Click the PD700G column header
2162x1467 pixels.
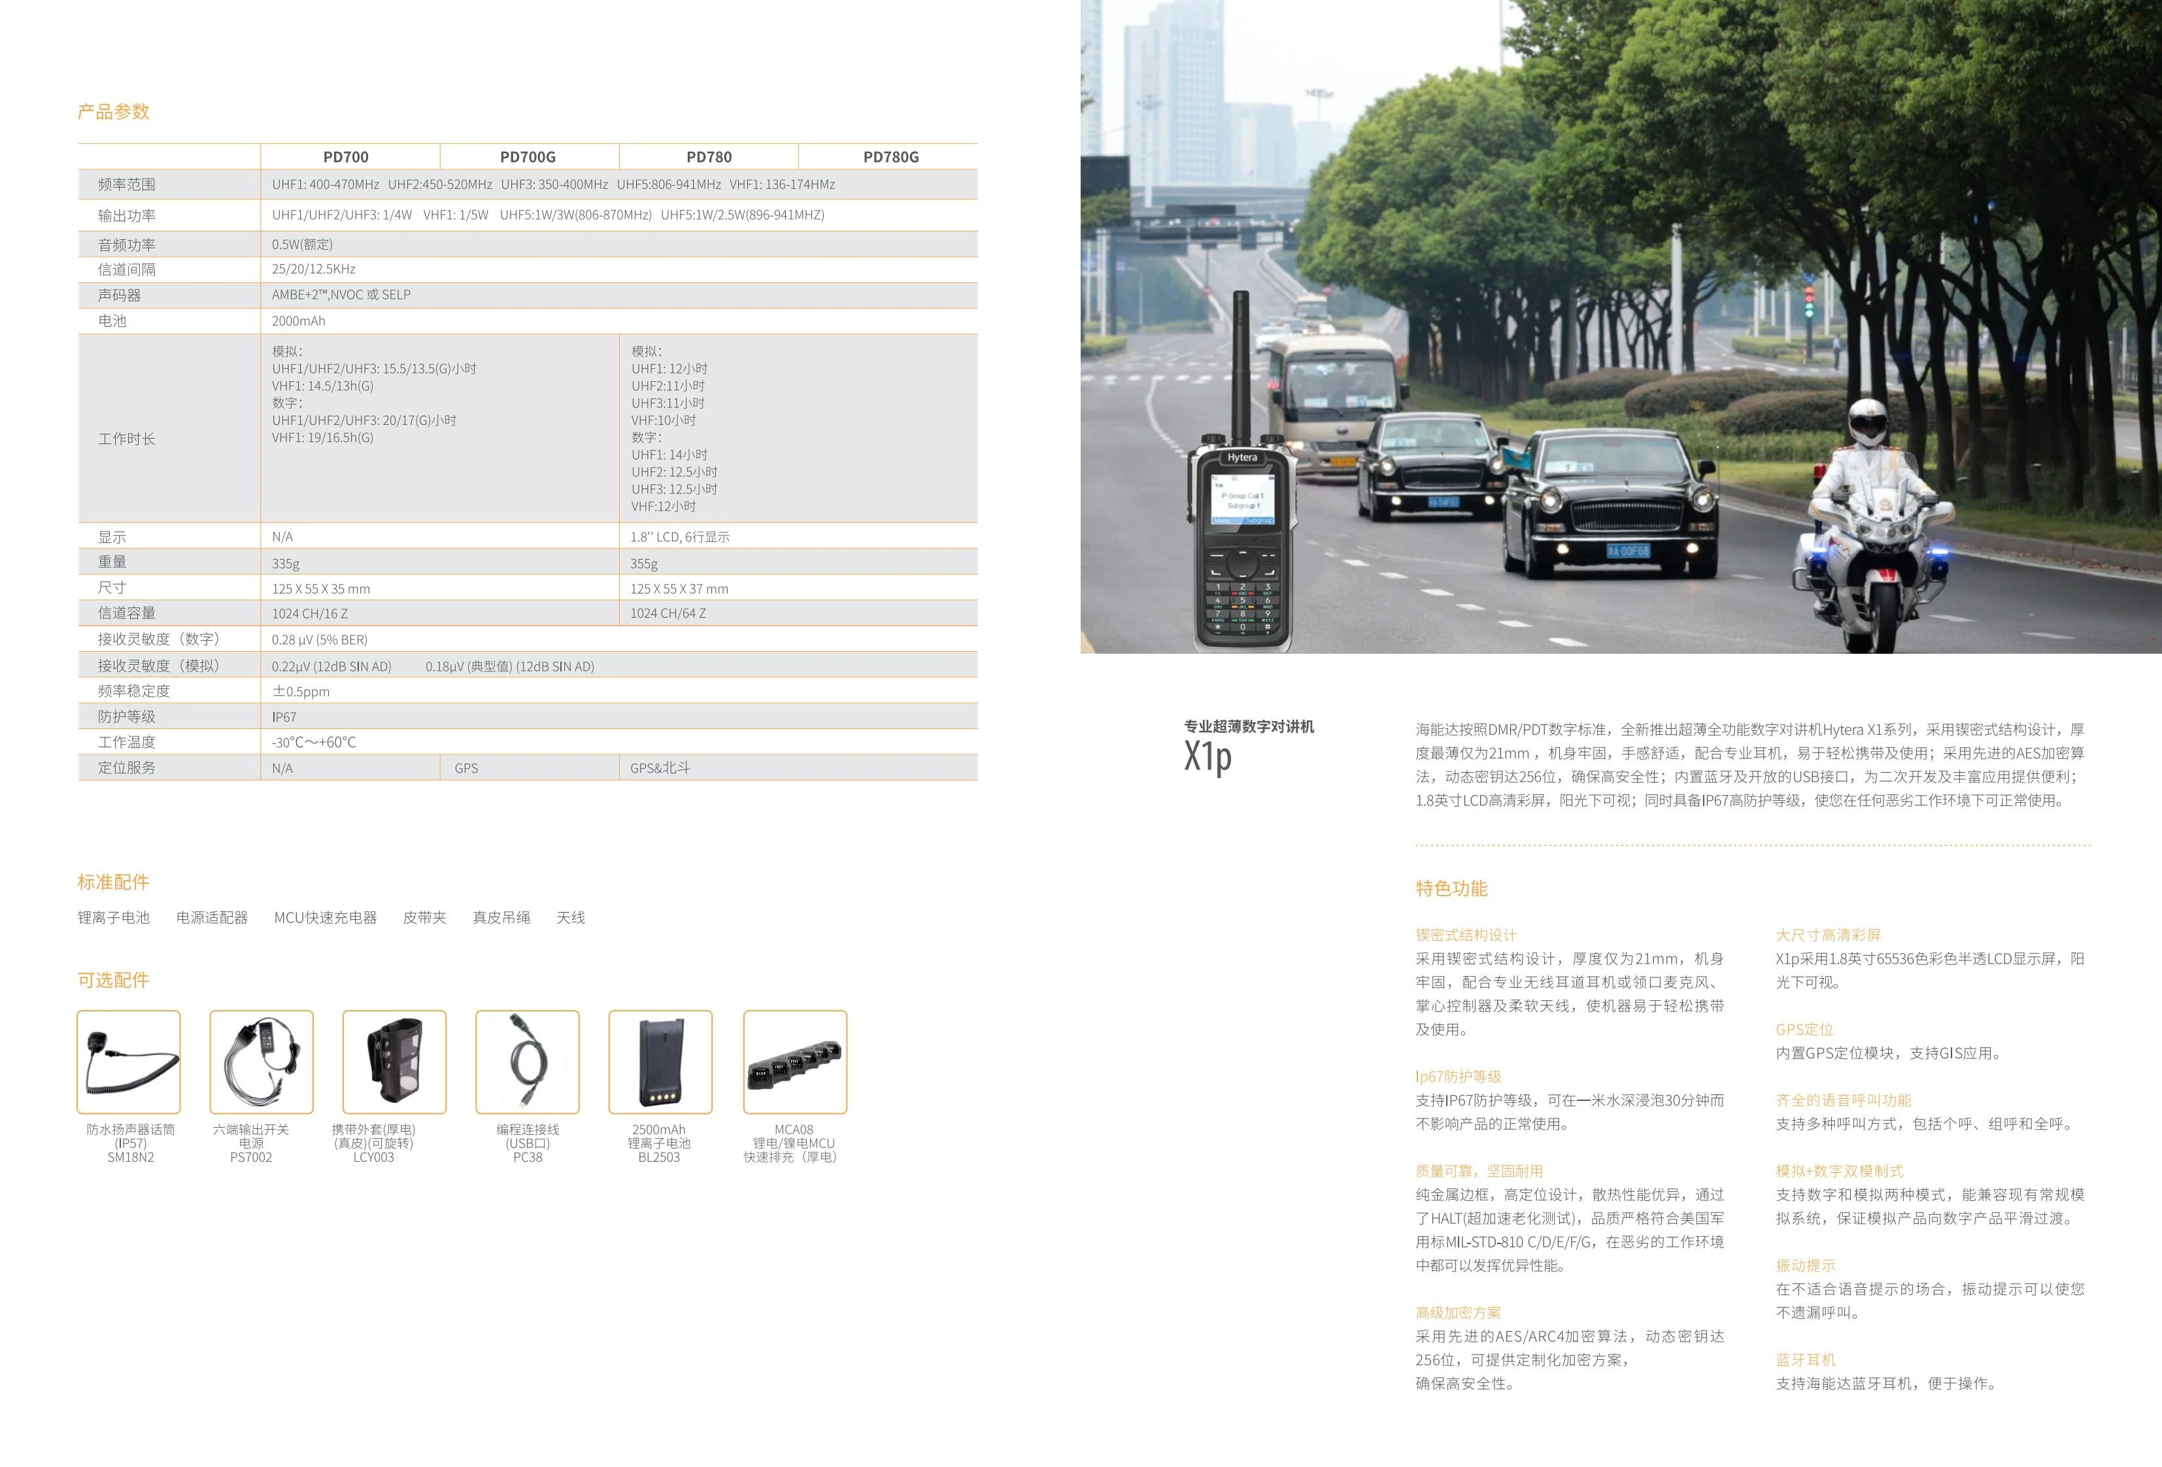[528, 157]
